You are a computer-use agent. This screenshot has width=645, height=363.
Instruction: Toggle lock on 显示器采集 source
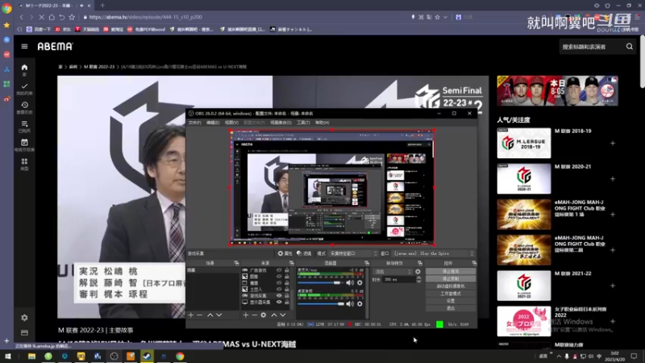click(287, 302)
